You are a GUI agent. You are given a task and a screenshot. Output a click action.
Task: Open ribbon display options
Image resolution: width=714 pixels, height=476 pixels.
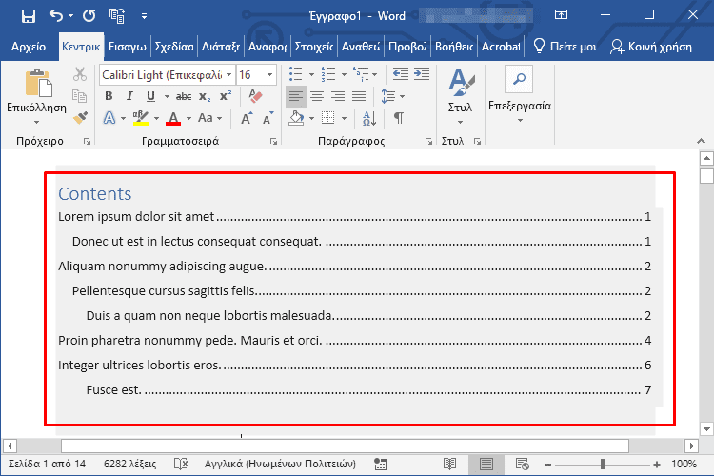tap(561, 15)
